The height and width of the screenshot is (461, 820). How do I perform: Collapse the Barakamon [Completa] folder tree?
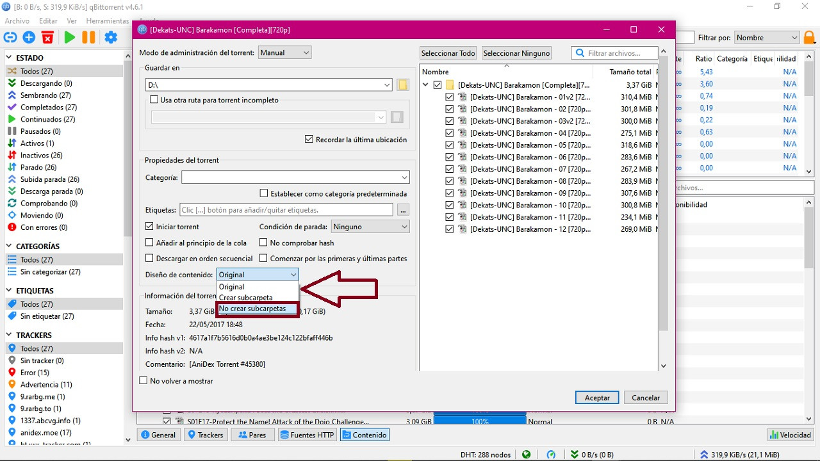(426, 85)
